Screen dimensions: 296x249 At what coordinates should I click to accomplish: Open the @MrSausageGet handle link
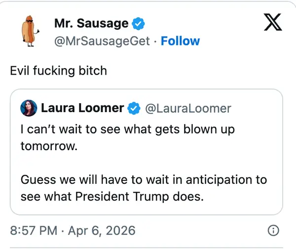click(x=101, y=41)
